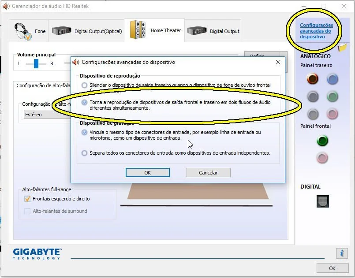Open the Estéreo speaker configuration dropdown
355x278 pixels.
click(47, 115)
